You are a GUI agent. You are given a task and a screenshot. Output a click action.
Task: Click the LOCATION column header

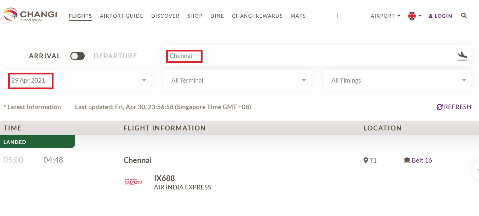point(382,128)
